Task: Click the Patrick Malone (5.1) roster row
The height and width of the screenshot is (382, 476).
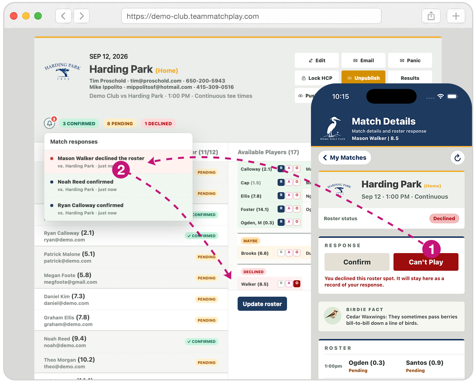Action: (131, 257)
